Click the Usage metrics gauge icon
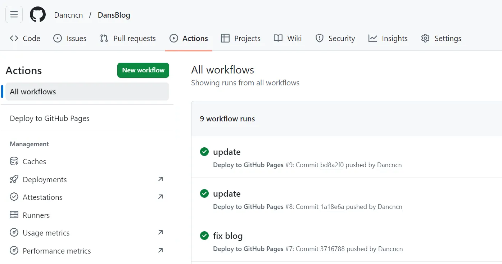Screen dimensions: 502x264 tap(14, 233)
